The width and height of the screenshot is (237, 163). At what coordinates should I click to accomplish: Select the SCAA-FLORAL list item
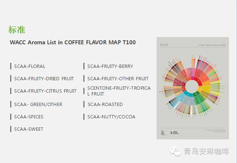[29, 66]
